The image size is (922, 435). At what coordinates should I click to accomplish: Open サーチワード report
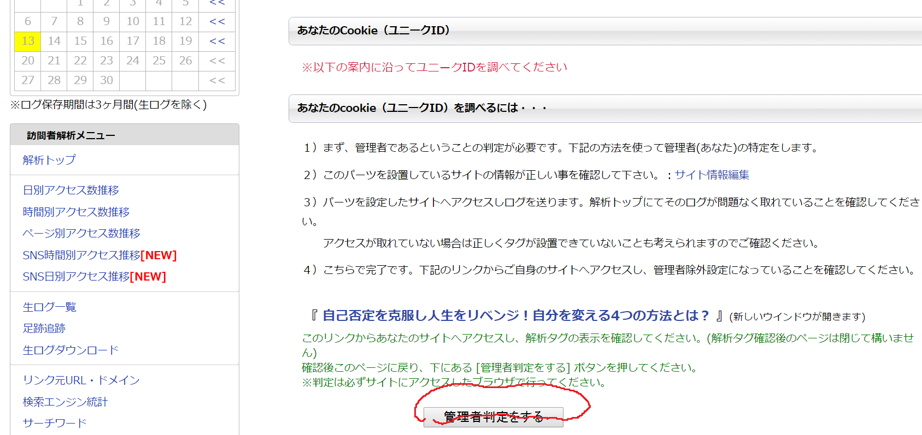pyautogui.click(x=55, y=423)
